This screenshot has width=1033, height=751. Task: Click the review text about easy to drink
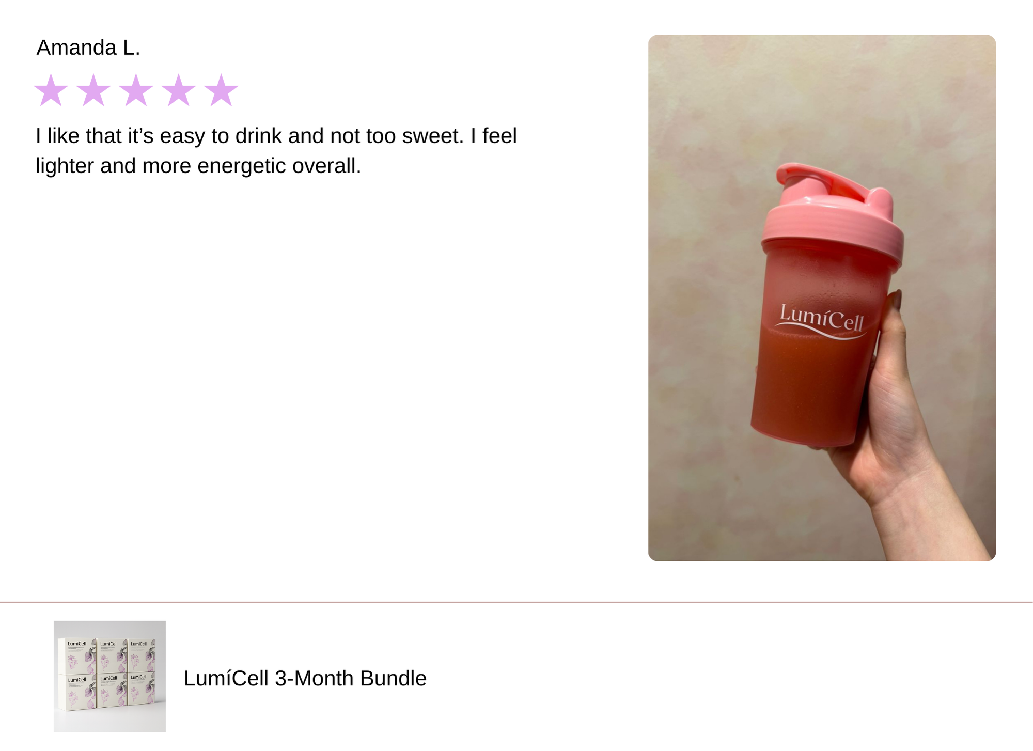click(276, 151)
